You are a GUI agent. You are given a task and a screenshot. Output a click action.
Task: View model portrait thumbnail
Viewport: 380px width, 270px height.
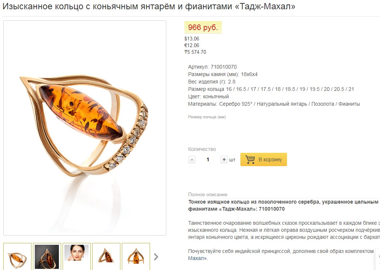(x=77, y=257)
